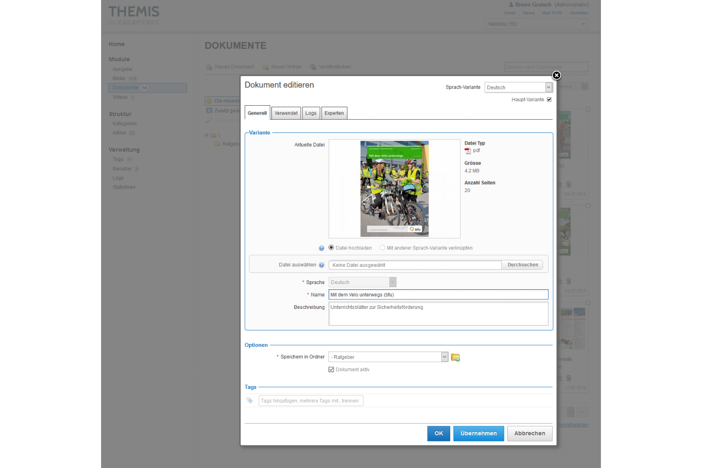Click the Neues Dokument toolbar icon

point(209,67)
